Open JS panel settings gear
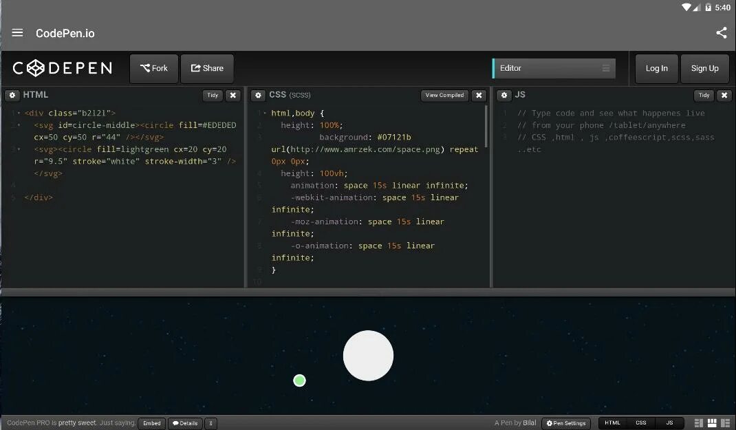736x430 pixels. click(504, 96)
